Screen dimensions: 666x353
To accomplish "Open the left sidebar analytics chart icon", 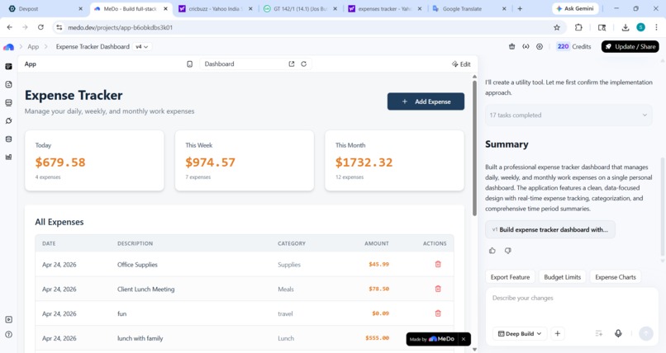I will click(x=8, y=158).
